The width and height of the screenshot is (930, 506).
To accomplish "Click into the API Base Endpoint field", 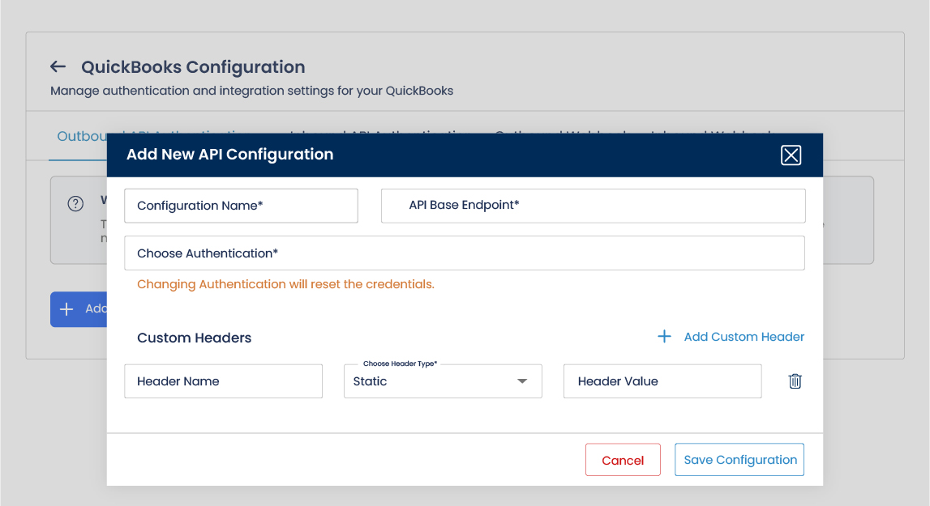I will (x=593, y=206).
